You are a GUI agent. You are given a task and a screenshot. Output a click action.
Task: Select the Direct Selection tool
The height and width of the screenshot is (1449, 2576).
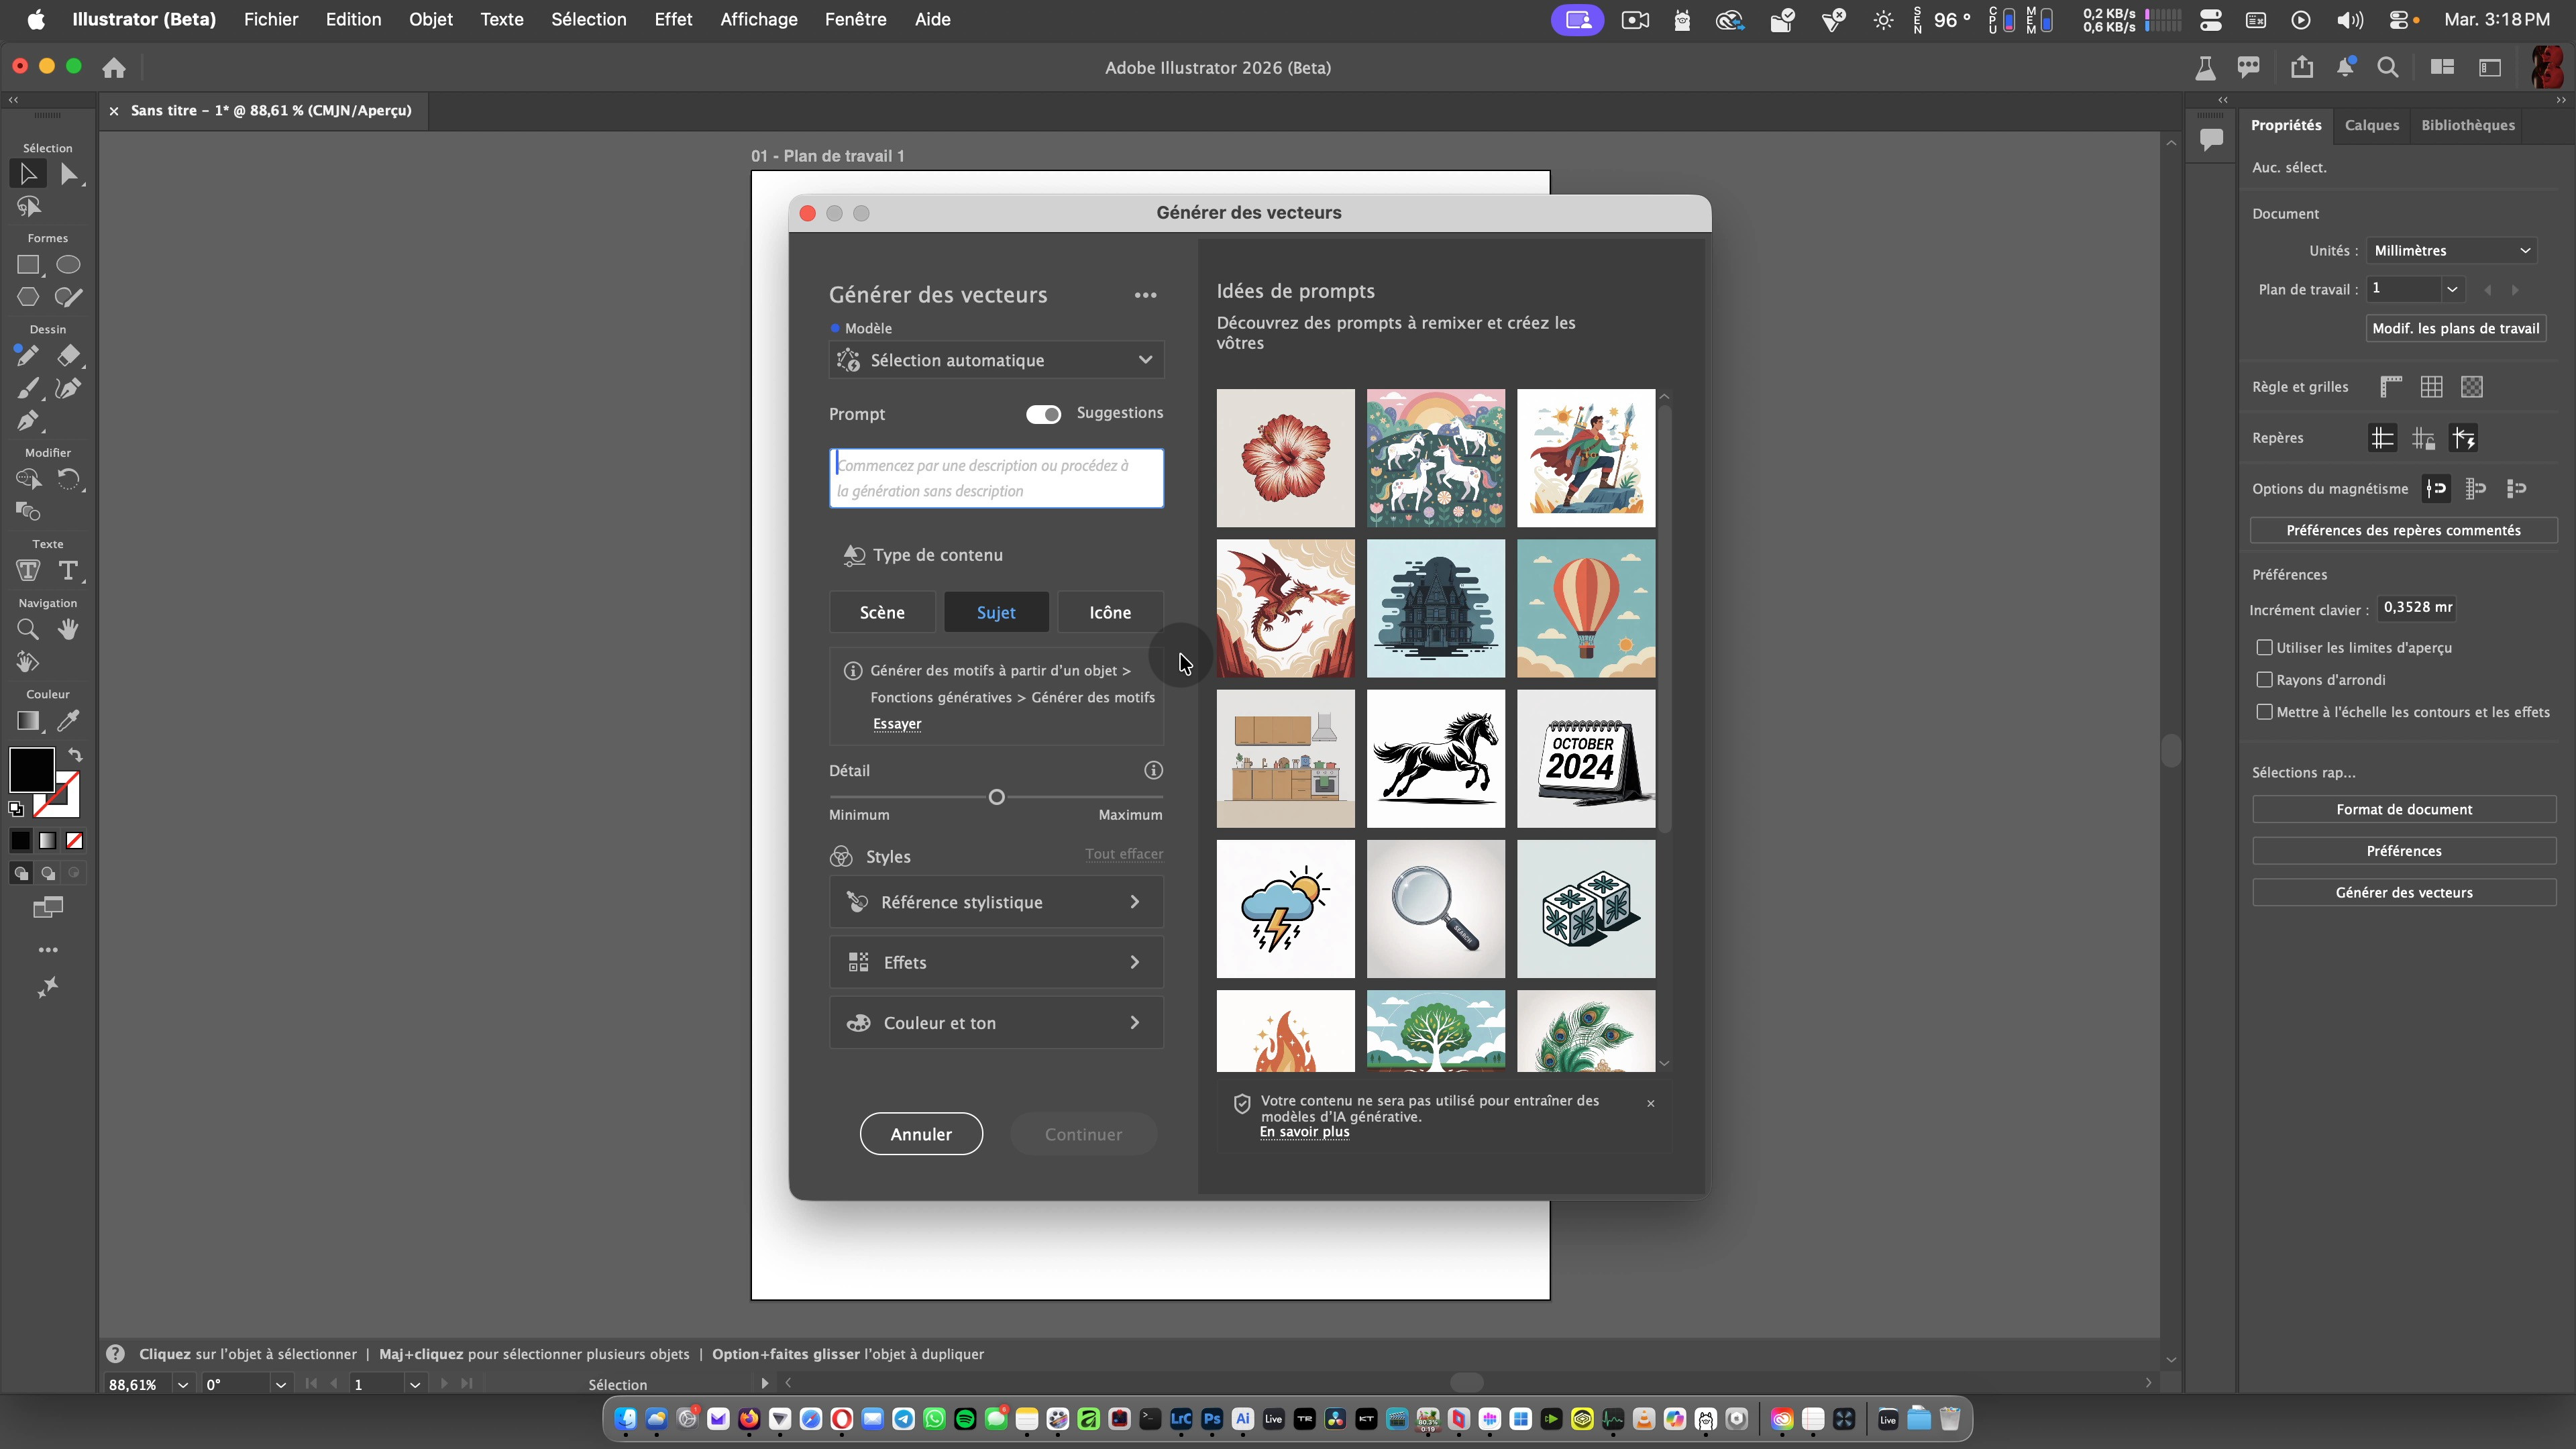pyautogui.click(x=68, y=174)
